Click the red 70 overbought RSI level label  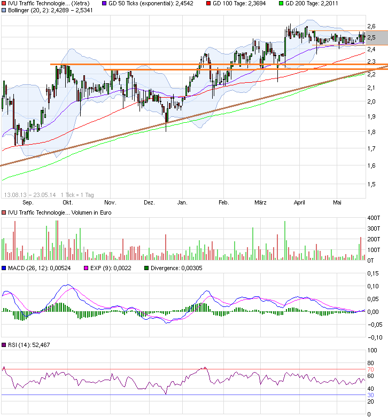pos(370,369)
